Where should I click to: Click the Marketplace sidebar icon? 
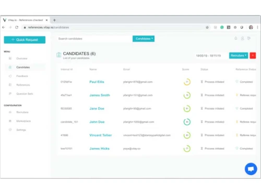[10, 121]
